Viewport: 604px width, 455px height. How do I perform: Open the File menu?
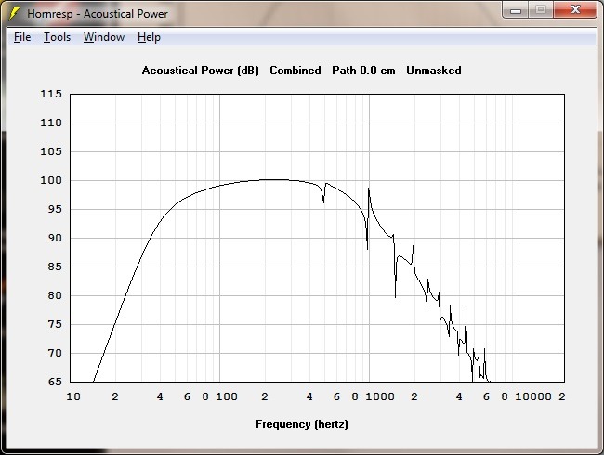pyautogui.click(x=22, y=37)
